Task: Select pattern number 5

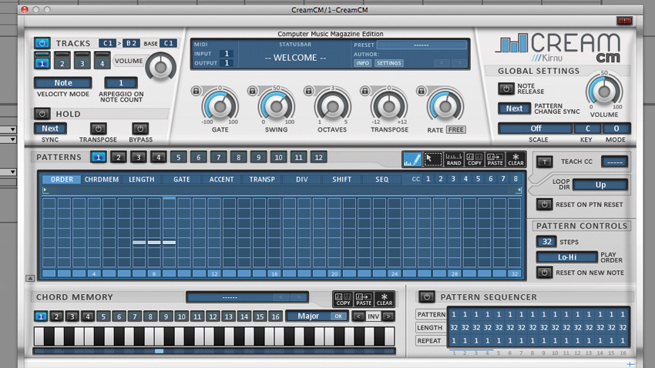Action: click(x=178, y=157)
